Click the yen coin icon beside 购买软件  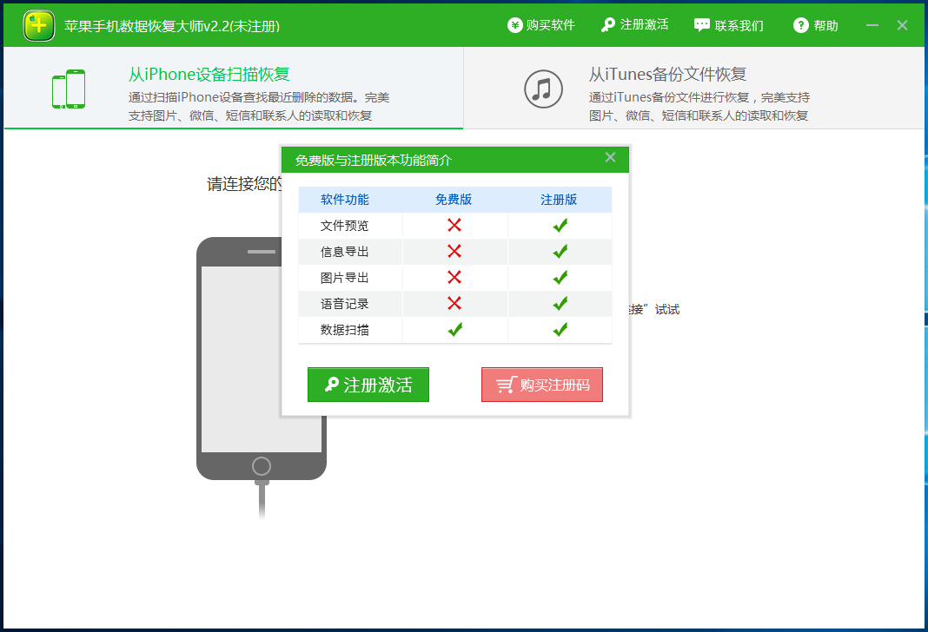coord(515,25)
